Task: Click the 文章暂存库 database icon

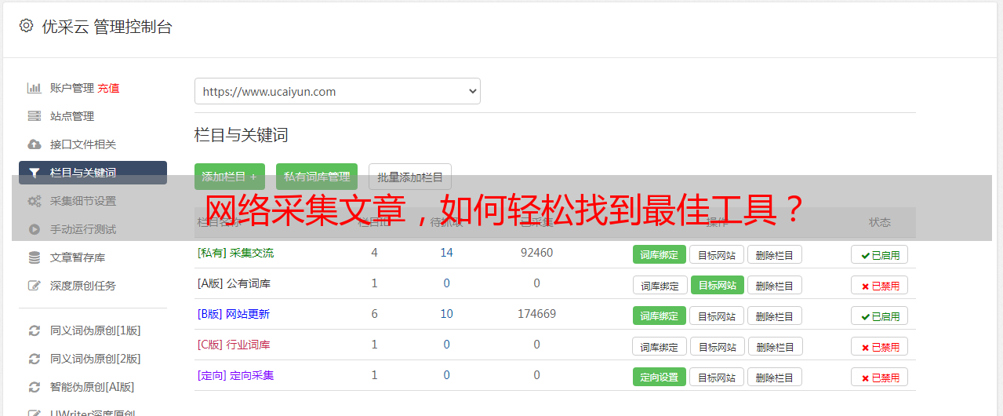Action: pyautogui.click(x=34, y=257)
